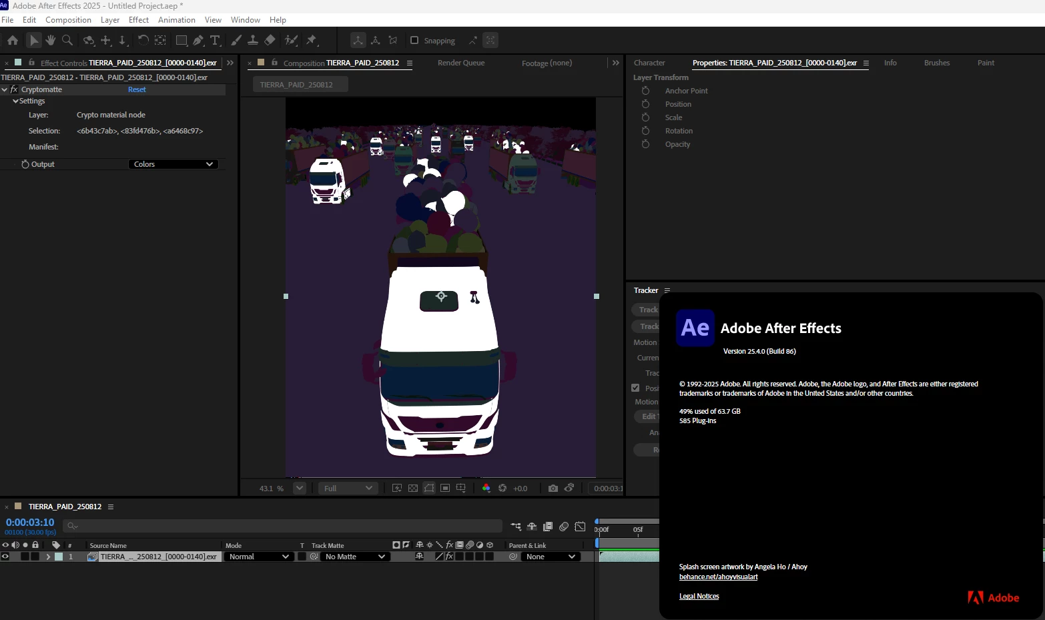The image size is (1045, 620).
Task: Hide layer 1 with eye toggle
Action: [x=5, y=557]
